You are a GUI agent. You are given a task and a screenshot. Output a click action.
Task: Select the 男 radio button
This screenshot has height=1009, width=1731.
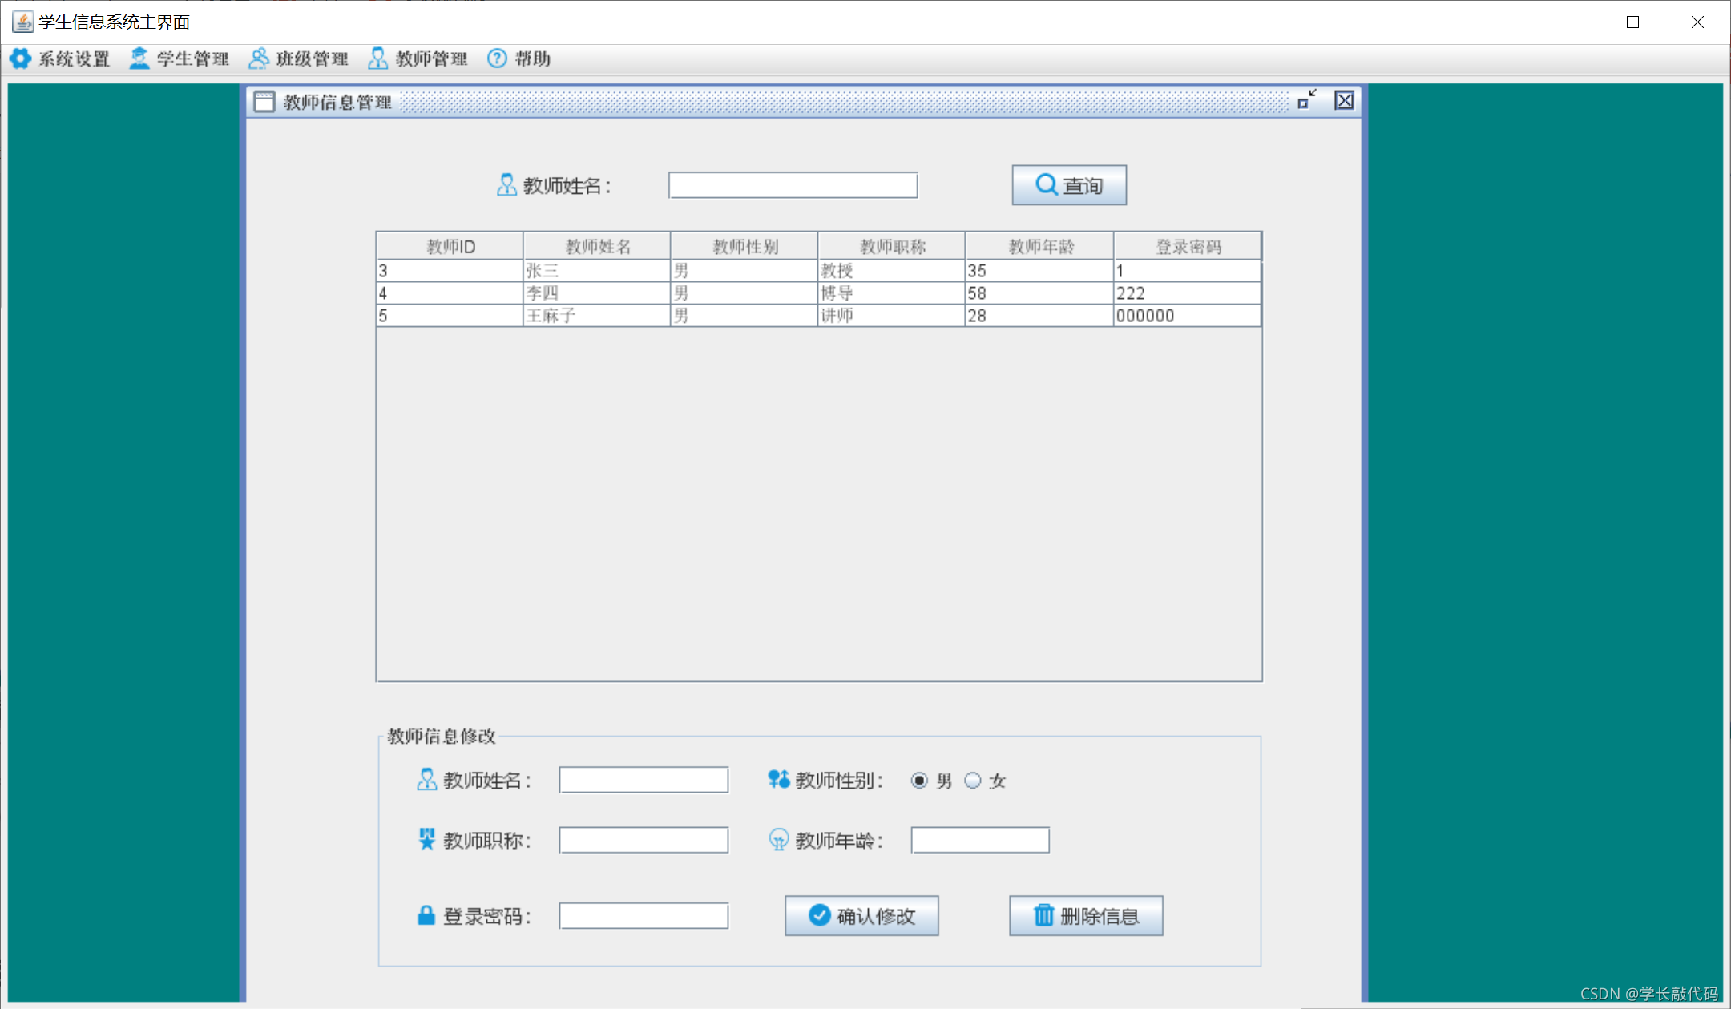pos(918,780)
